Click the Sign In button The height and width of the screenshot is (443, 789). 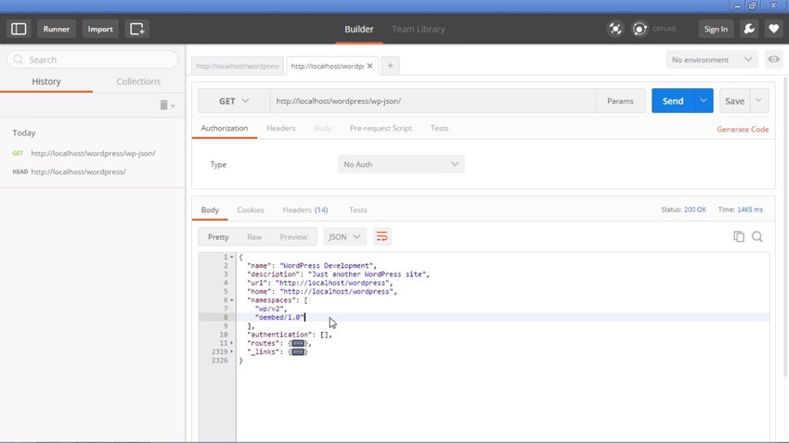716,29
